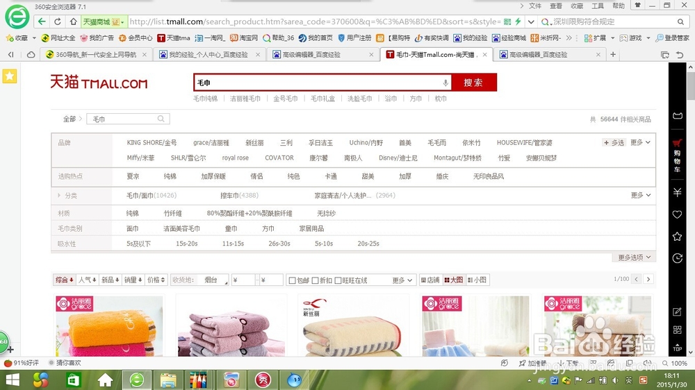Go to previous results page arrow
This screenshot has width=695, height=390.
[x=637, y=280]
